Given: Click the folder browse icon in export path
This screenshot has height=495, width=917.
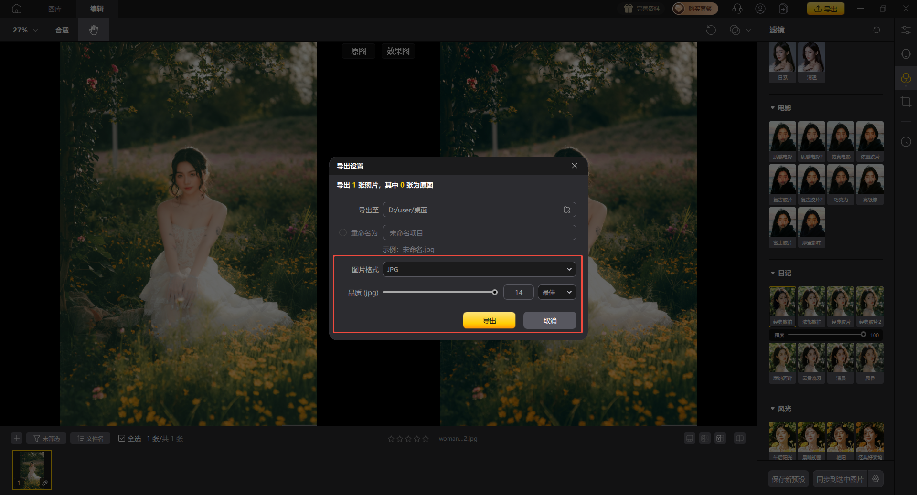Looking at the screenshot, I should click(x=567, y=210).
